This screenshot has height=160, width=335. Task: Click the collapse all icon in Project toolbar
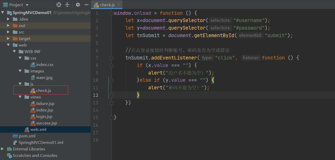coord(67,5)
